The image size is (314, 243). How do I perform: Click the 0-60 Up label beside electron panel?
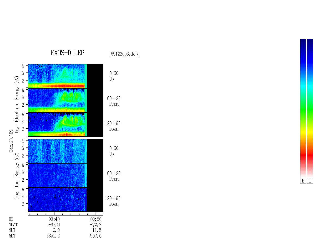[114, 76]
